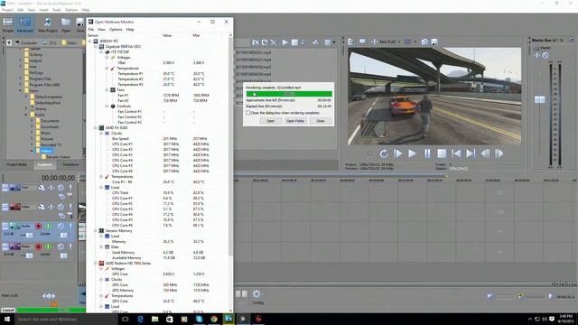
Task: Switch to the Project Media tab
Action: coord(17,164)
